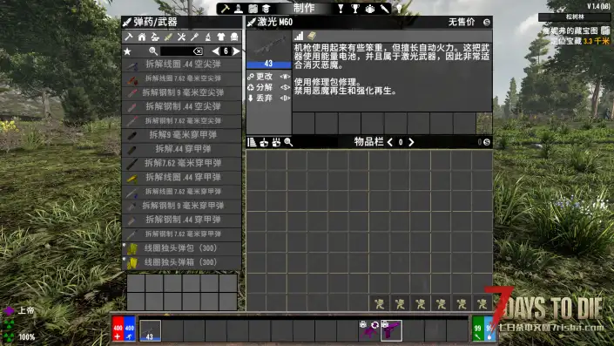Select the tools wrench category filter
The height and width of the screenshot is (346, 614).
[x=181, y=37]
